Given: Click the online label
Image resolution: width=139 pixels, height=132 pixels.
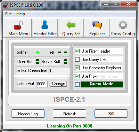Looking at the screenshot, I should point(22,52).
